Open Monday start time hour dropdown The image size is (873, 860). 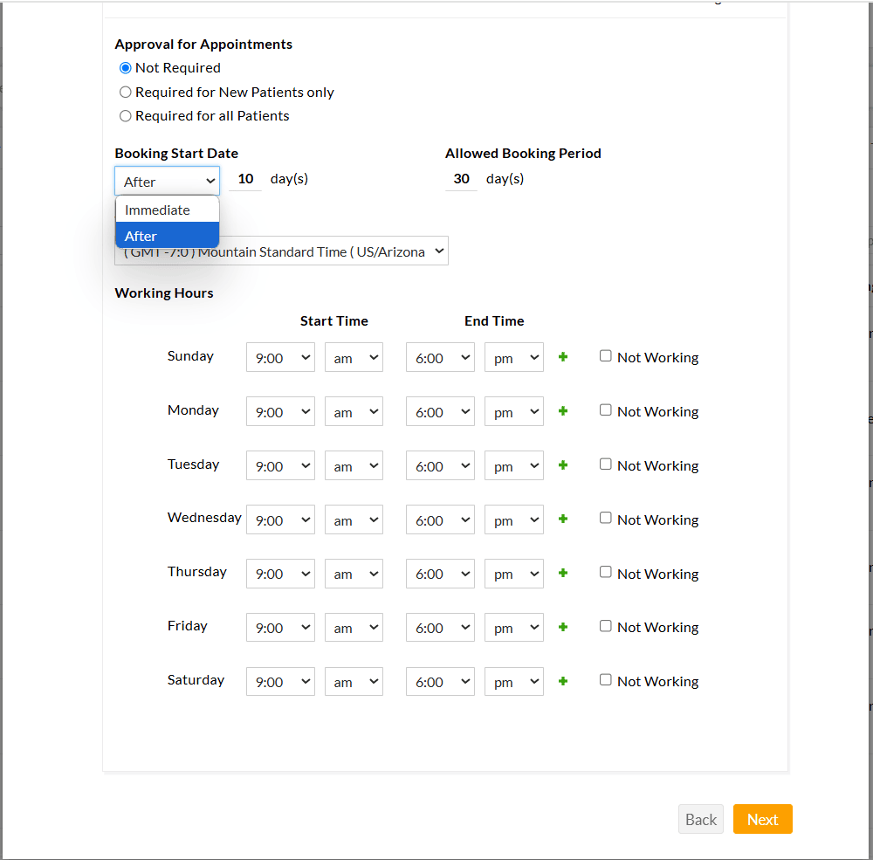pos(280,412)
